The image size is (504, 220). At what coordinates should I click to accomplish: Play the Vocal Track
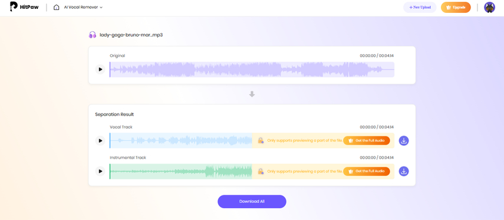(x=100, y=141)
